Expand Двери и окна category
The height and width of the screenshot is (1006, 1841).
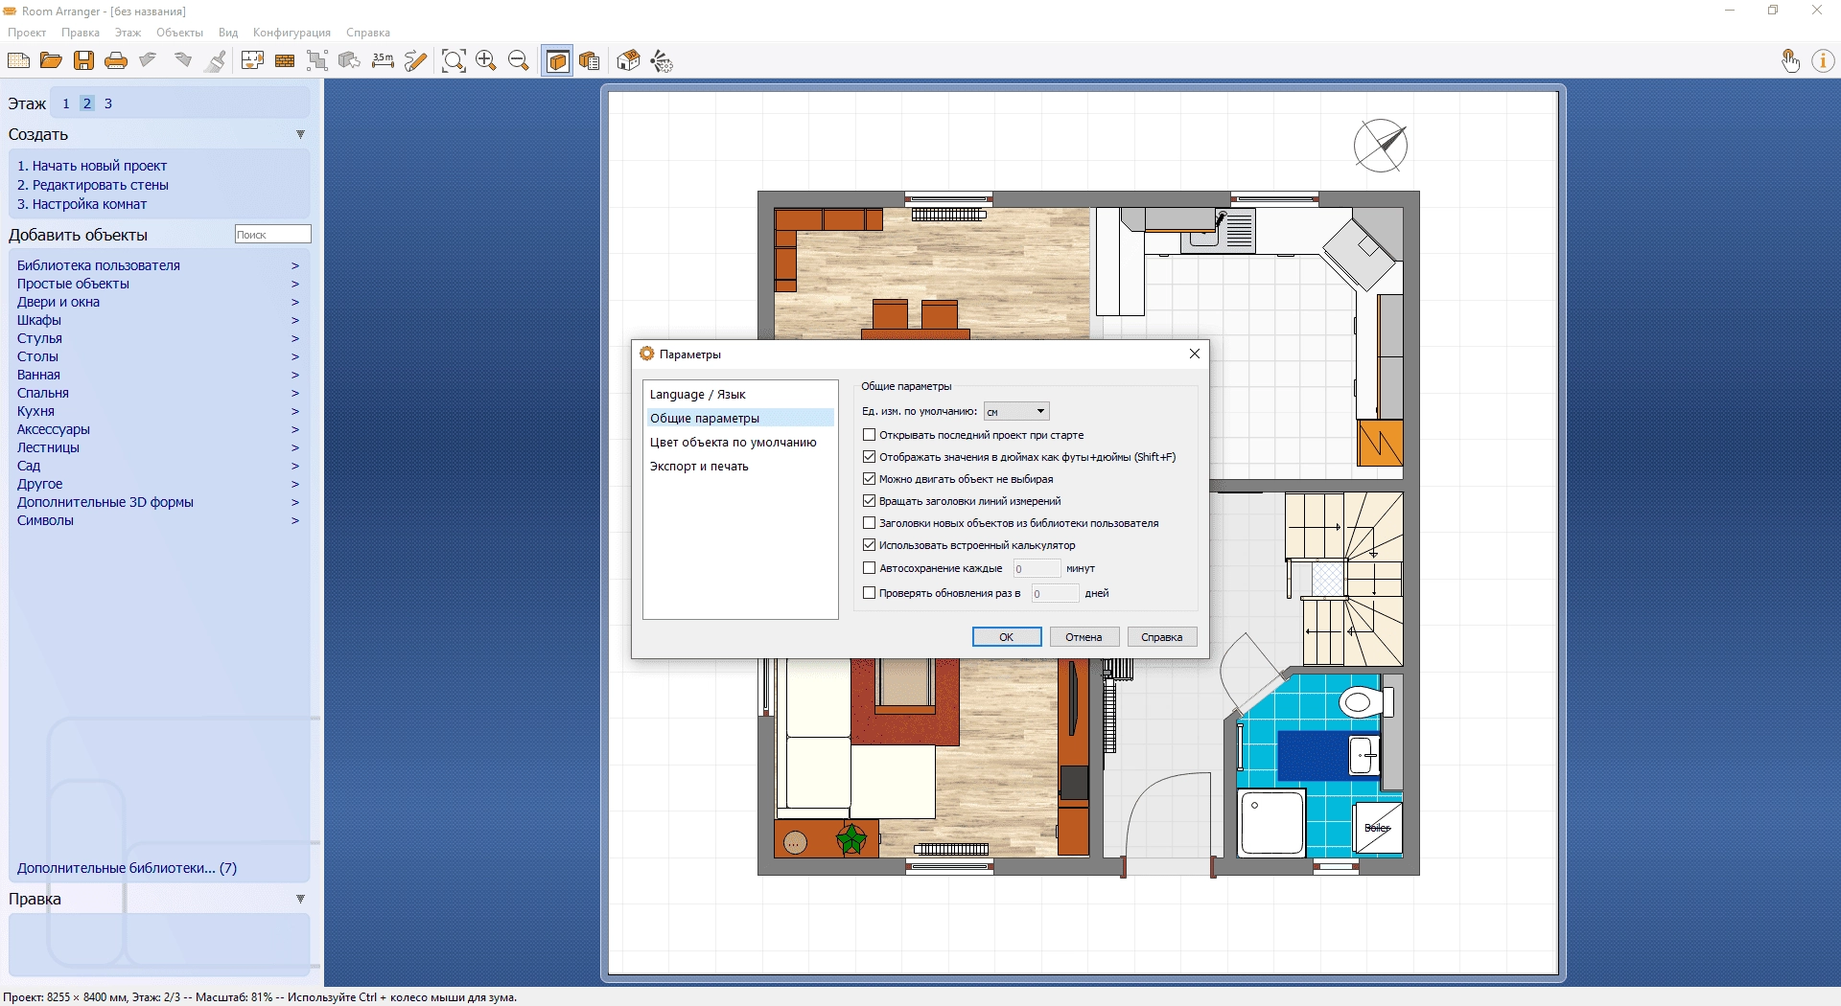[x=158, y=302]
